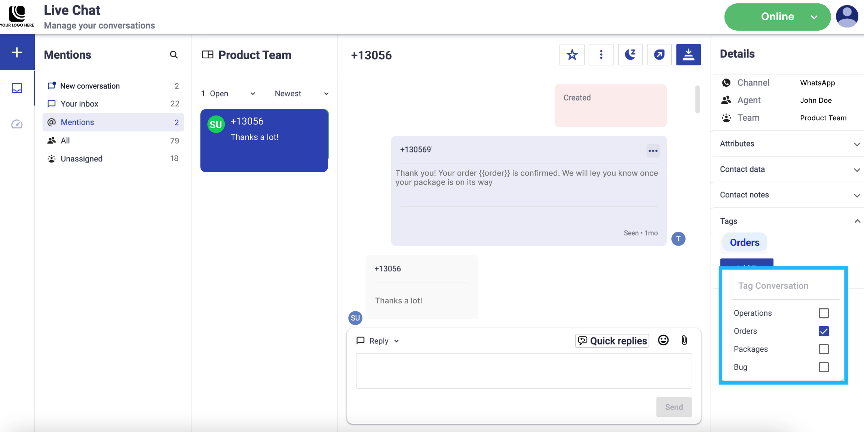Open the Newest sort dropdown
Screen dimensions: 864x432
pyautogui.click(x=301, y=93)
